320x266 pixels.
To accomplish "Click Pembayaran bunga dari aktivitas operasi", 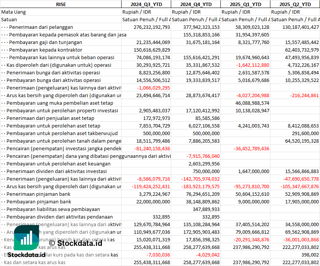I will pyautogui.click(x=53, y=80).
